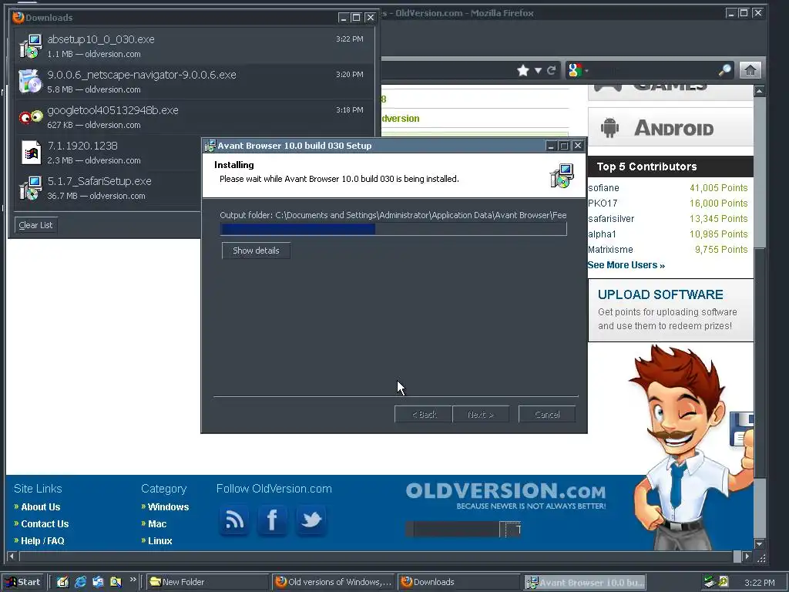Screen dimensions: 789x592
Task: Click the googletool405132948b.exe eyes icon
Action: [31, 117]
